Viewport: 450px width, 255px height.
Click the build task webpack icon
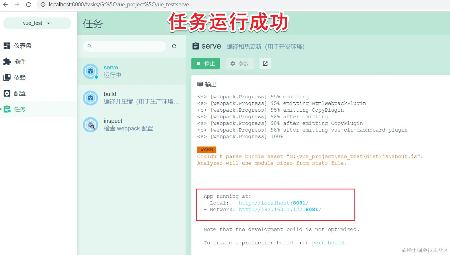click(x=90, y=98)
